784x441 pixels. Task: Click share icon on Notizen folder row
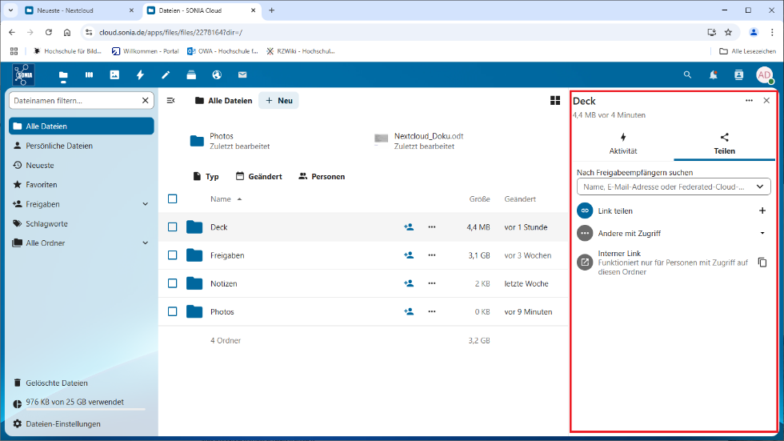tap(409, 283)
